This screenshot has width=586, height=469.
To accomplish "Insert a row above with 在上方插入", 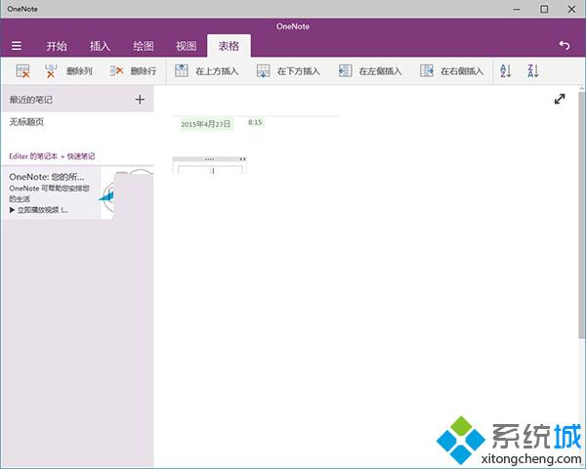I will (x=207, y=70).
